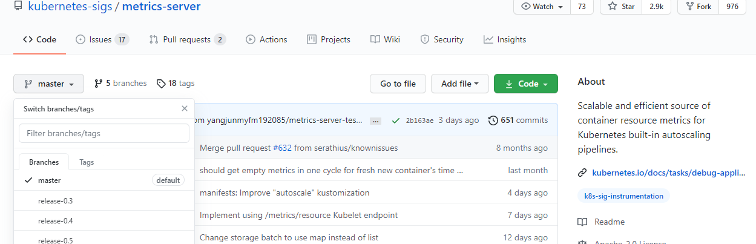Click the Filter branches/tags input field

tap(104, 133)
